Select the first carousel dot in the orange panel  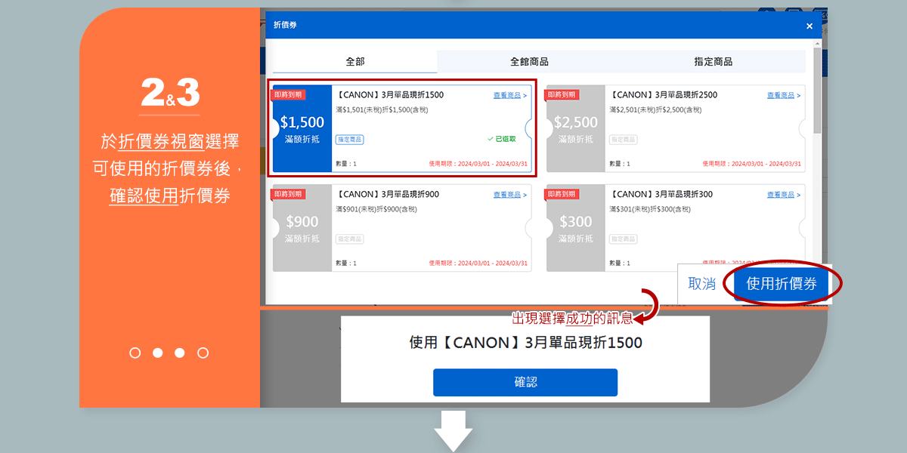(135, 353)
